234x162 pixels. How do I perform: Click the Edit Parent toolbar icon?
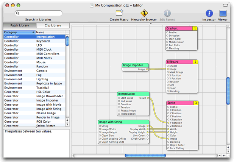coord(167,13)
